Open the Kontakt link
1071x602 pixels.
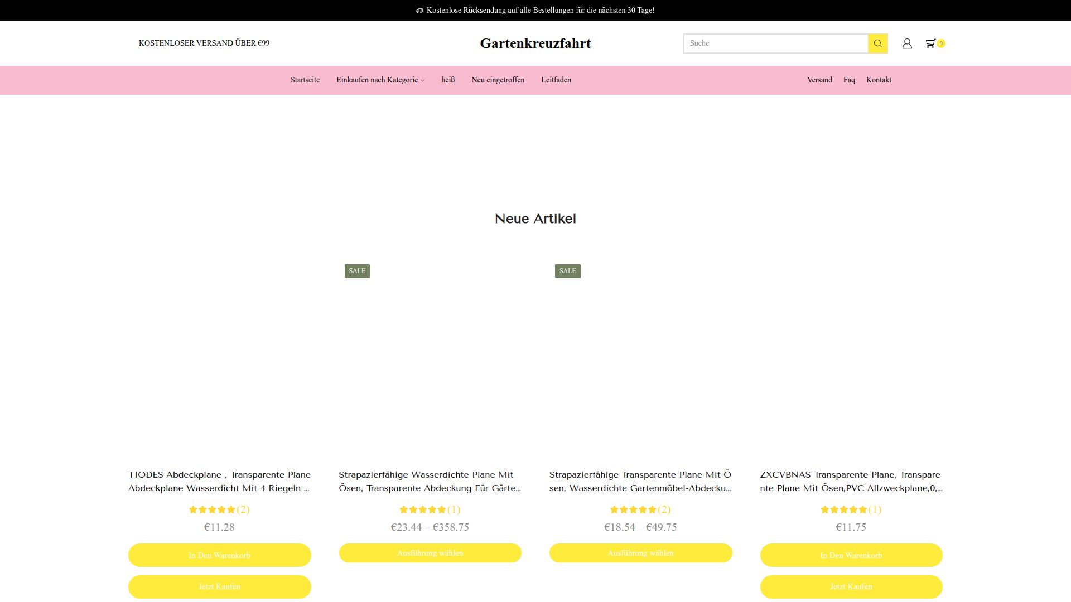(x=879, y=80)
